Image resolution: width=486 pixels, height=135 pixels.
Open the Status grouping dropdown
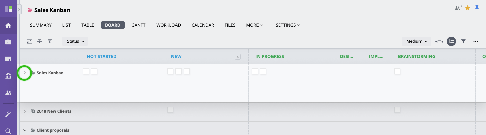click(75, 41)
